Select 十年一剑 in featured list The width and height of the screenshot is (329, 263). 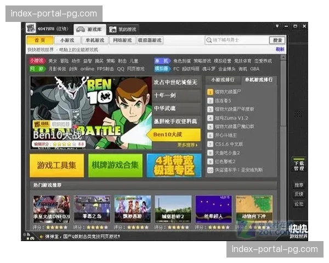[x=176, y=95]
